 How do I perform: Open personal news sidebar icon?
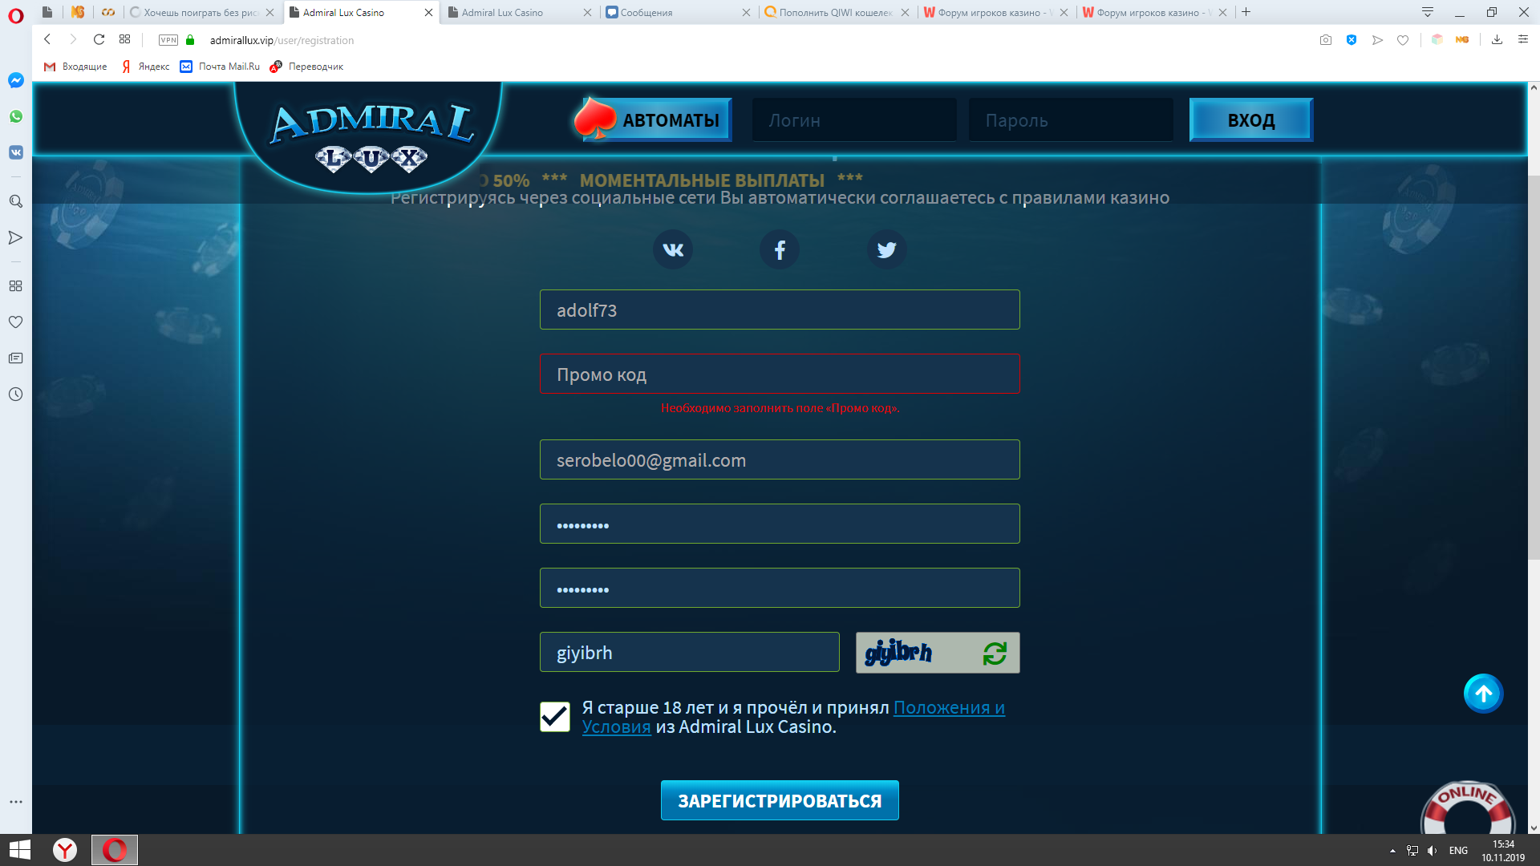pyautogui.click(x=16, y=358)
